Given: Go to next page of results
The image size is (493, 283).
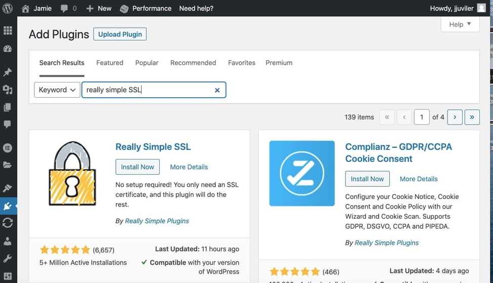Looking at the screenshot, I should tap(455, 117).
